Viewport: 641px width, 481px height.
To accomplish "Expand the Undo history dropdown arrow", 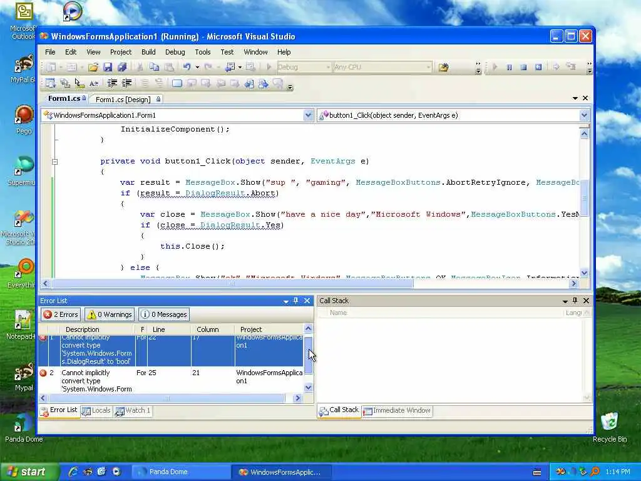I will (x=197, y=67).
